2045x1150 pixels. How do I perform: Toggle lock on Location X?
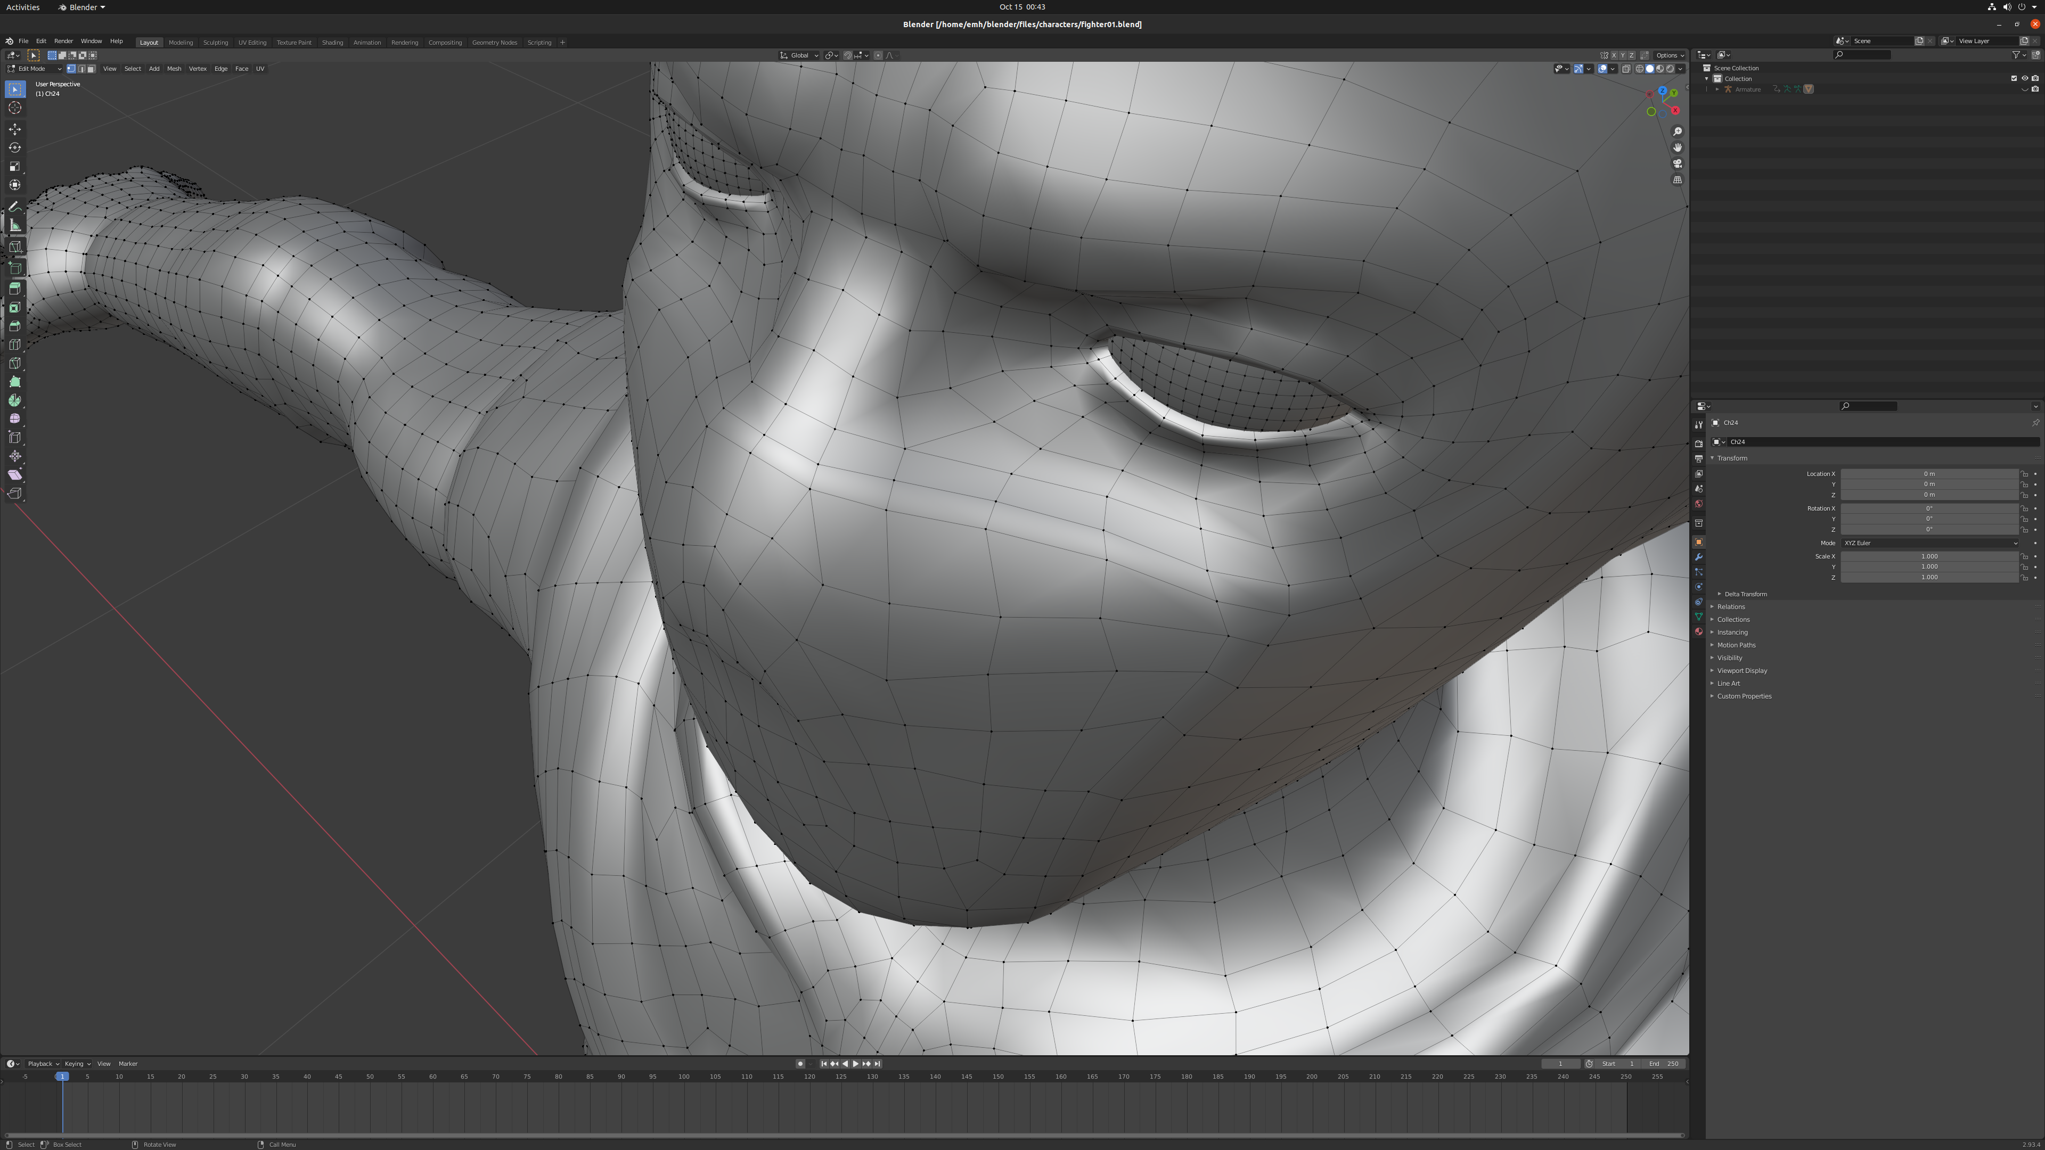[x=2024, y=474]
